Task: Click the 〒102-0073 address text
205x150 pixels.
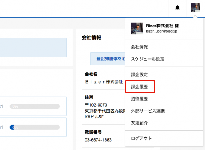Action: 96,105
